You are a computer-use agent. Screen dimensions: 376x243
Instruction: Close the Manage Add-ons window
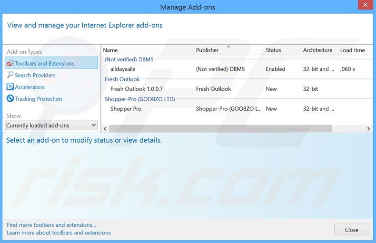[x=366, y=5]
